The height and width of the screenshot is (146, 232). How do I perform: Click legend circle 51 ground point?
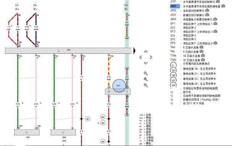coord(173,65)
